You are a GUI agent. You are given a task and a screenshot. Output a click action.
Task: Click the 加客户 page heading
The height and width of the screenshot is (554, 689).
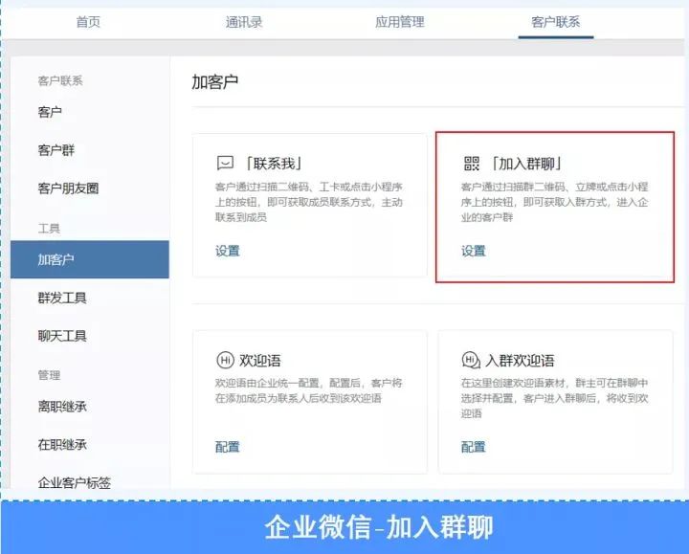215,82
